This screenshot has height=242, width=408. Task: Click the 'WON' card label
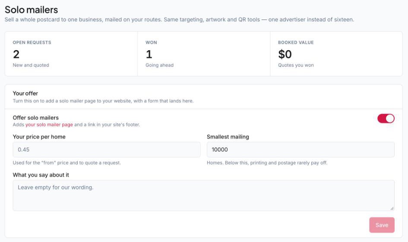151,42
